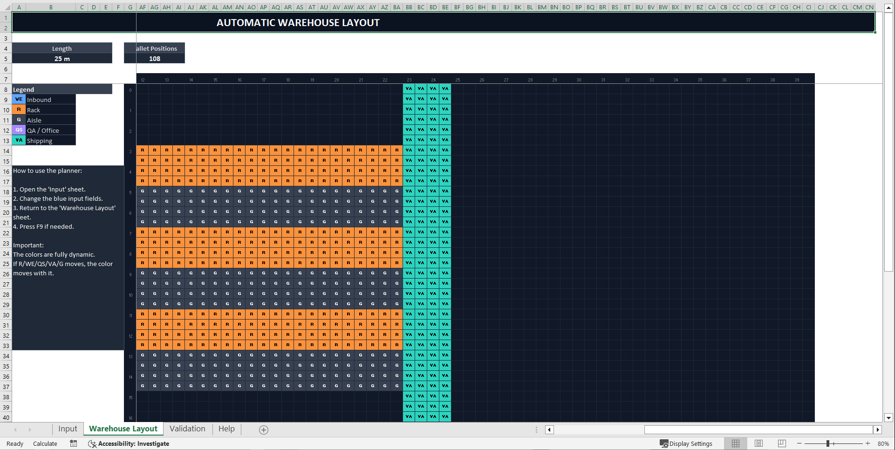Select the 'Aisle' legend label

(x=50, y=120)
